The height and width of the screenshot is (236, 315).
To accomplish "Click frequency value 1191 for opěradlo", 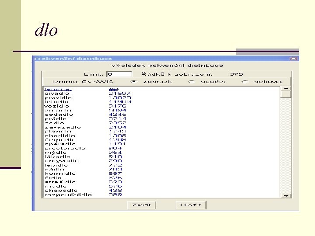I will (x=118, y=144).
